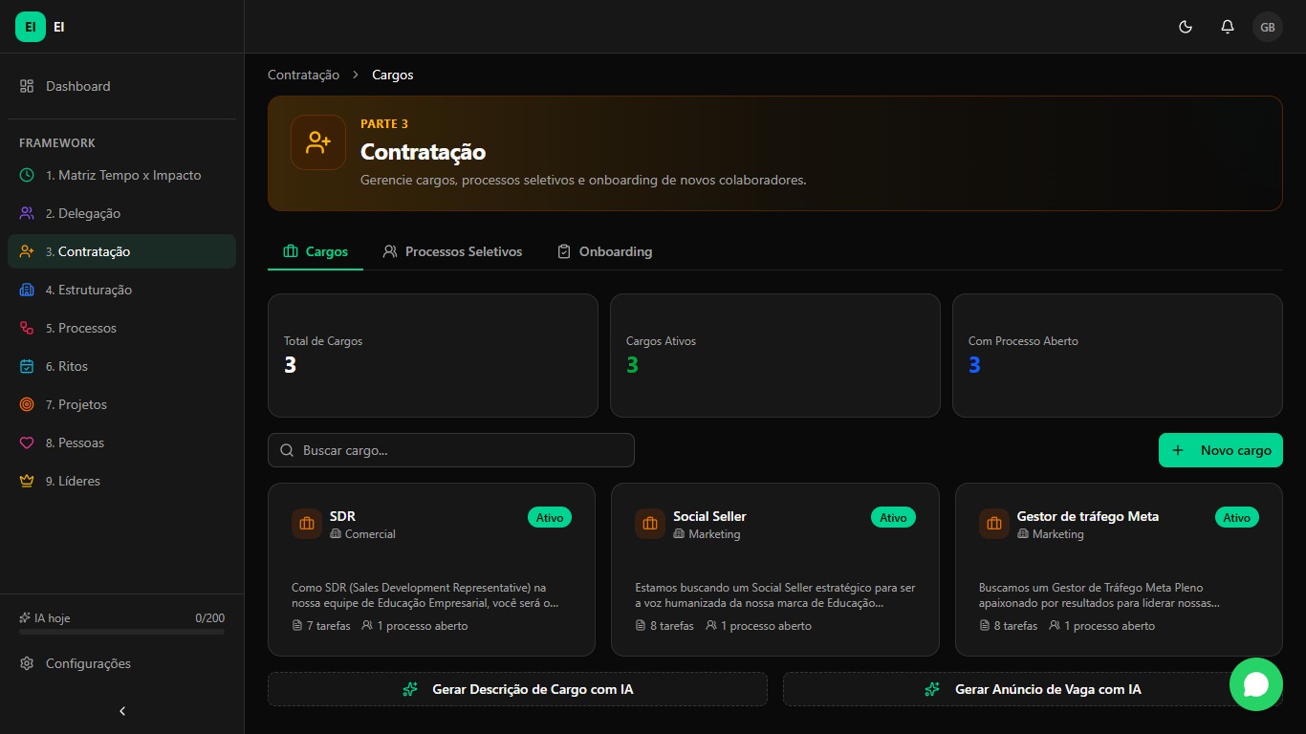The image size is (1306, 734).
Task: Open the Onboarding tab
Action: [604, 251]
